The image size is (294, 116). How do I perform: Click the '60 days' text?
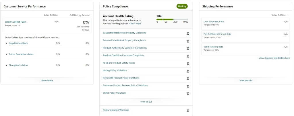(x=85, y=30)
